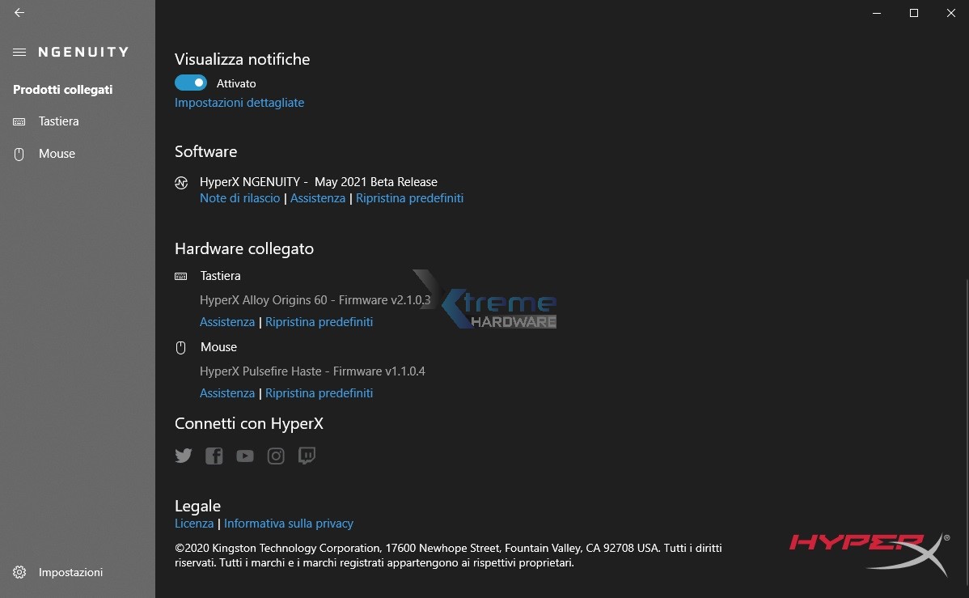Viewport: 969px width, 598px height.
Task: Click Ripristina predefiniti for NGENUITY software
Action: pos(409,198)
